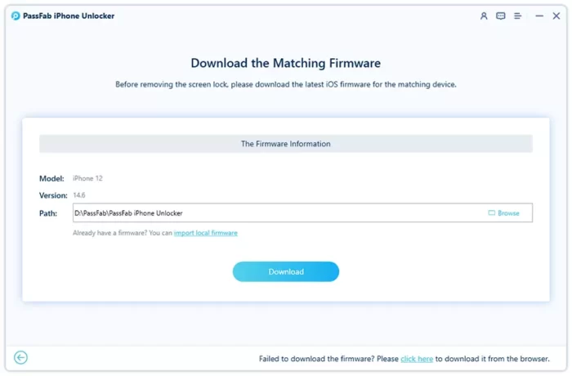Open the hamburger menu icon

[517, 16]
